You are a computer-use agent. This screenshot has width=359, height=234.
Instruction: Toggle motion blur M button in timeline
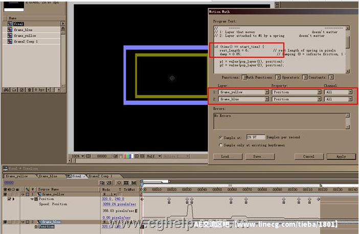click(133, 183)
